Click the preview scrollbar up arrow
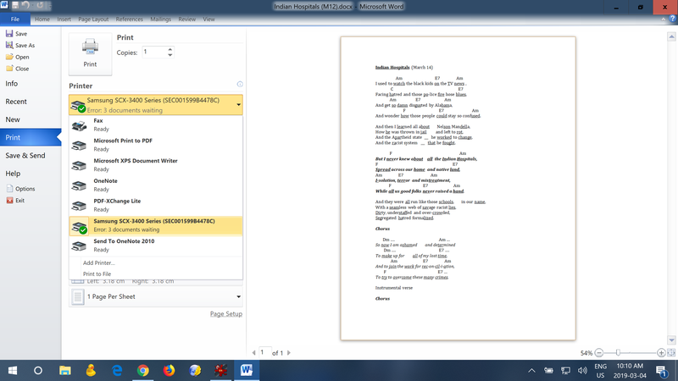Screen dimensions: 678x381 671,36
